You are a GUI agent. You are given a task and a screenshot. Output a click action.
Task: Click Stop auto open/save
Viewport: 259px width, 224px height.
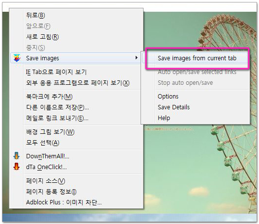tap(195, 83)
